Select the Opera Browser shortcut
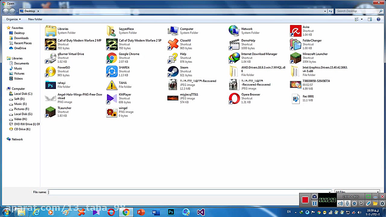Image resolution: width=386 pixels, height=217 pixels. 234,98
